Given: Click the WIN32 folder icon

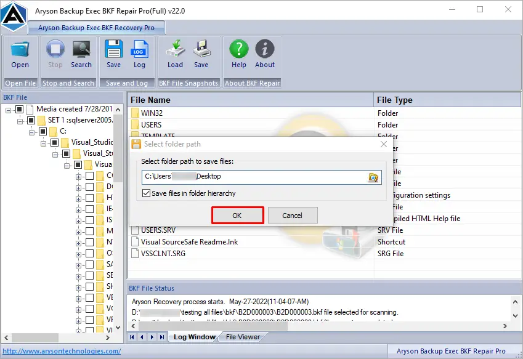Looking at the screenshot, I should point(135,113).
